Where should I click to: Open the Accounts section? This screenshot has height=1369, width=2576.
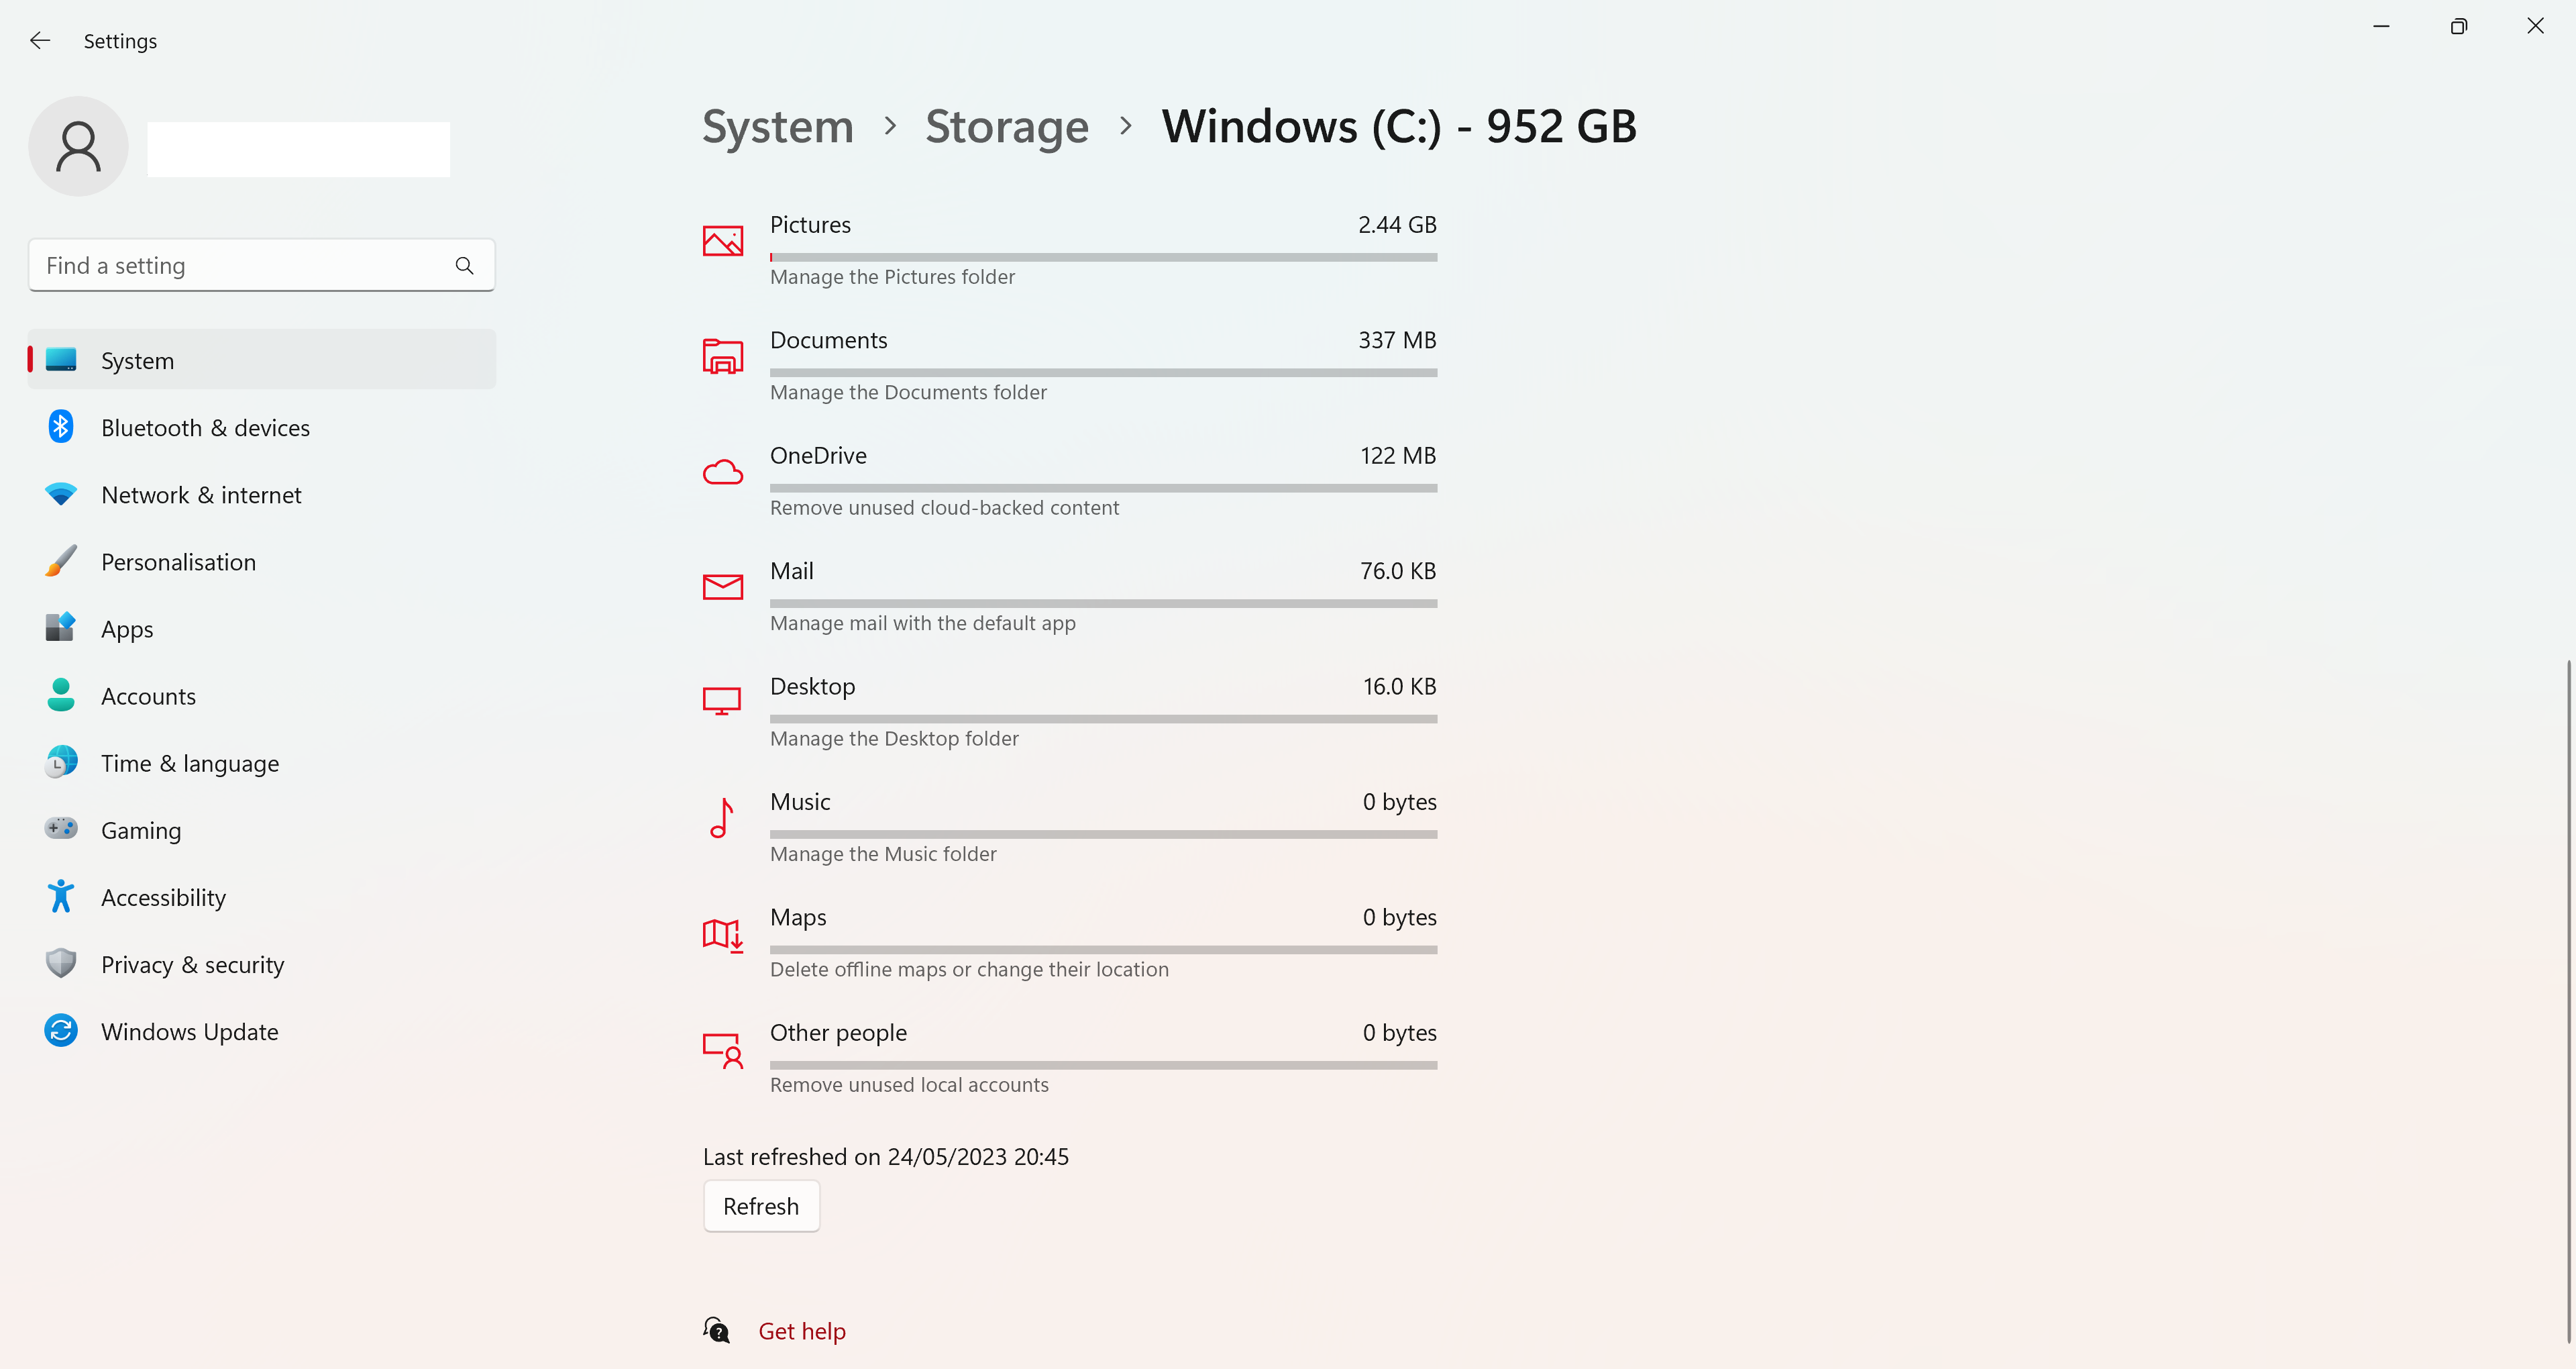148,695
